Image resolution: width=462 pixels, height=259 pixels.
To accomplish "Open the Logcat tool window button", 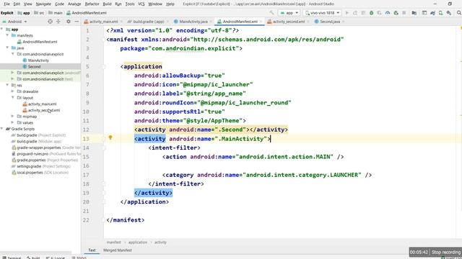I will pyautogui.click(x=56, y=258).
